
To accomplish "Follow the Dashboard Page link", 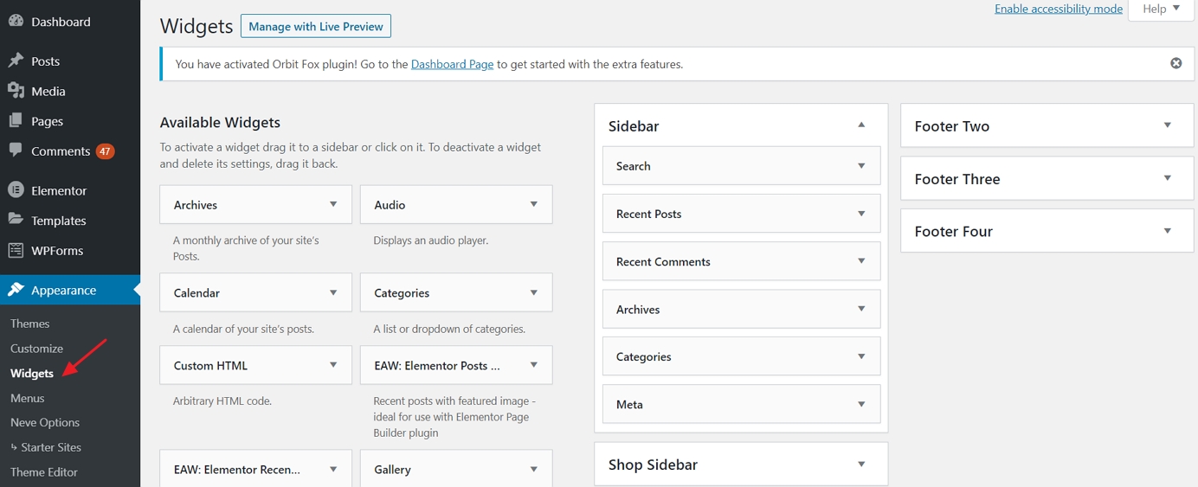I will pyautogui.click(x=452, y=64).
